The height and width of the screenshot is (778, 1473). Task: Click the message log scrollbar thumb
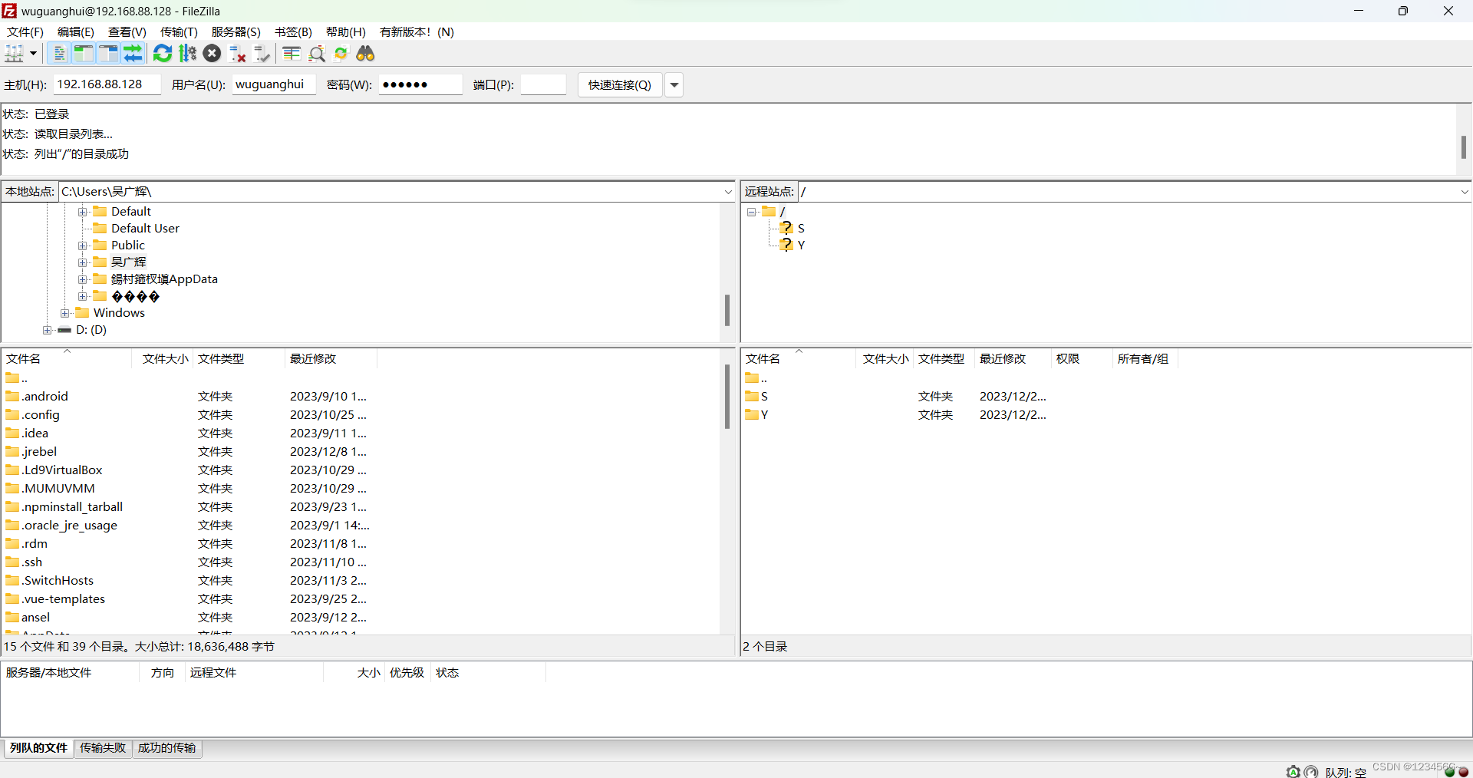click(1464, 147)
